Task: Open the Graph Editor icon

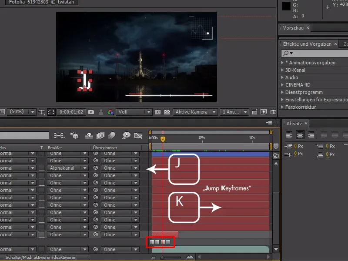Action: click(138, 135)
